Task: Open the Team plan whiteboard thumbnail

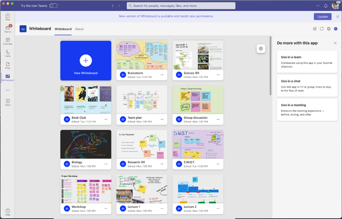Action: [x=142, y=100]
